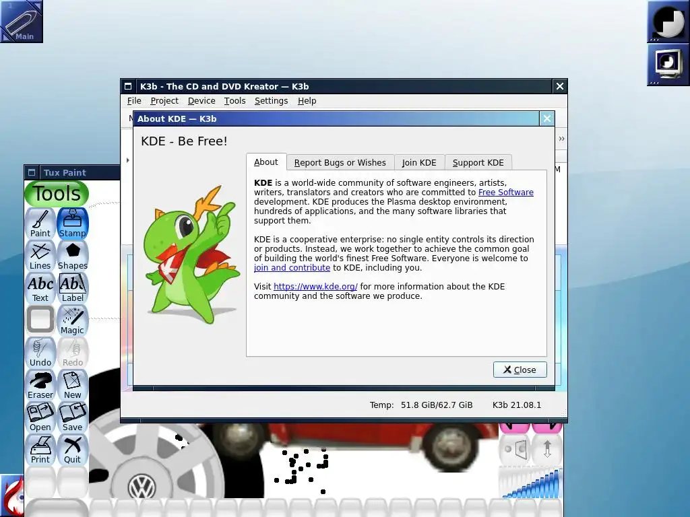The width and height of the screenshot is (690, 517).
Task: Mirror the stamp in Tux Paint
Action: [x=514, y=449]
